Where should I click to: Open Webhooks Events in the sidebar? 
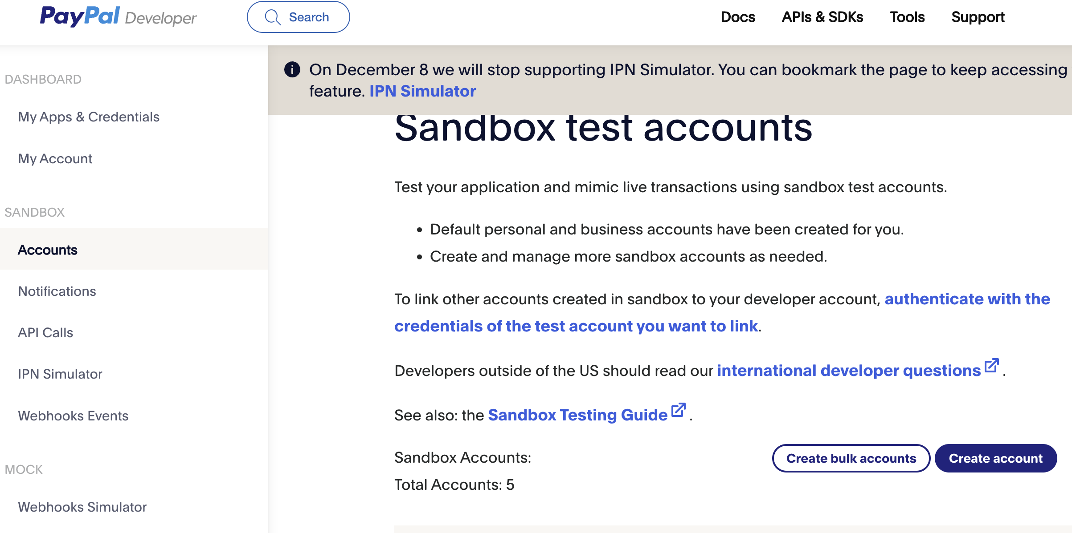(x=73, y=416)
